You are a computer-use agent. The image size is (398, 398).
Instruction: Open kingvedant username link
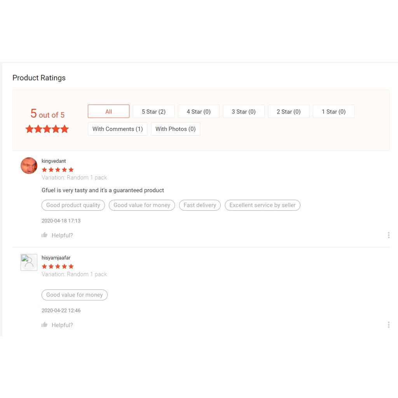click(54, 161)
